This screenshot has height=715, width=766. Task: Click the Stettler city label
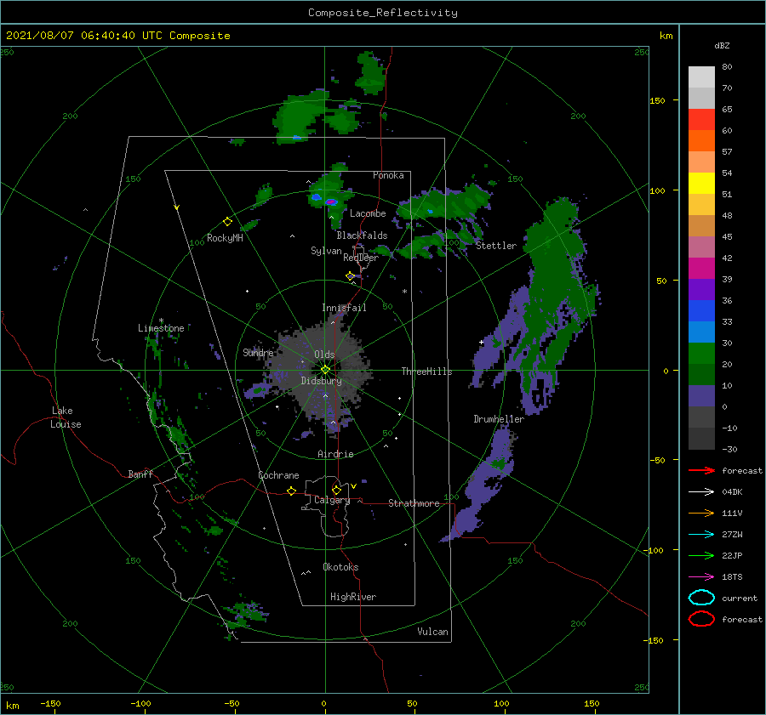pos(496,246)
